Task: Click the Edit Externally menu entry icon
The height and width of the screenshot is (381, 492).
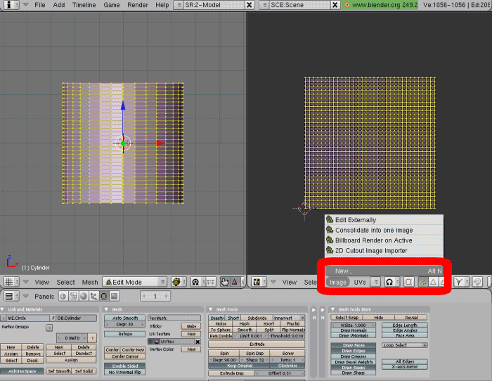Action: (330, 220)
